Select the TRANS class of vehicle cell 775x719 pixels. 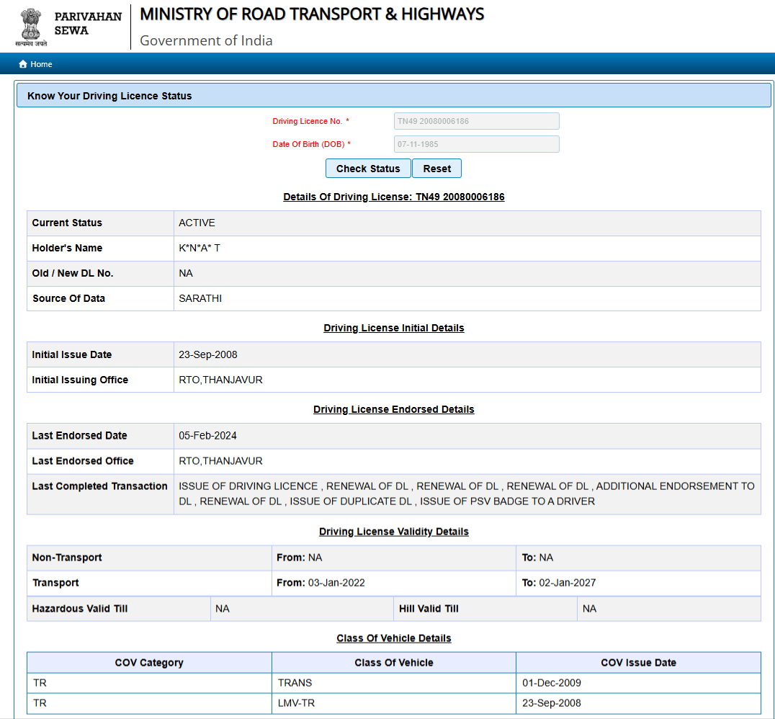coord(295,682)
